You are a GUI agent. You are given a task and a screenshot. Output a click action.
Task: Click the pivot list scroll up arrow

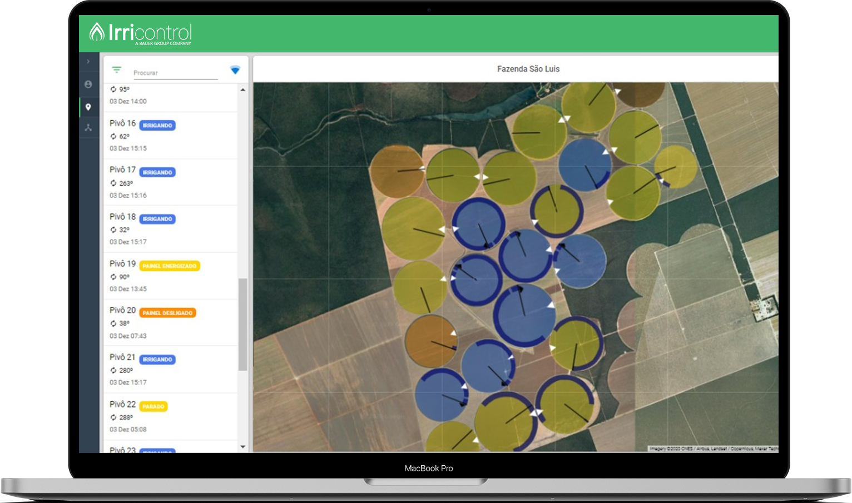pyautogui.click(x=242, y=89)
